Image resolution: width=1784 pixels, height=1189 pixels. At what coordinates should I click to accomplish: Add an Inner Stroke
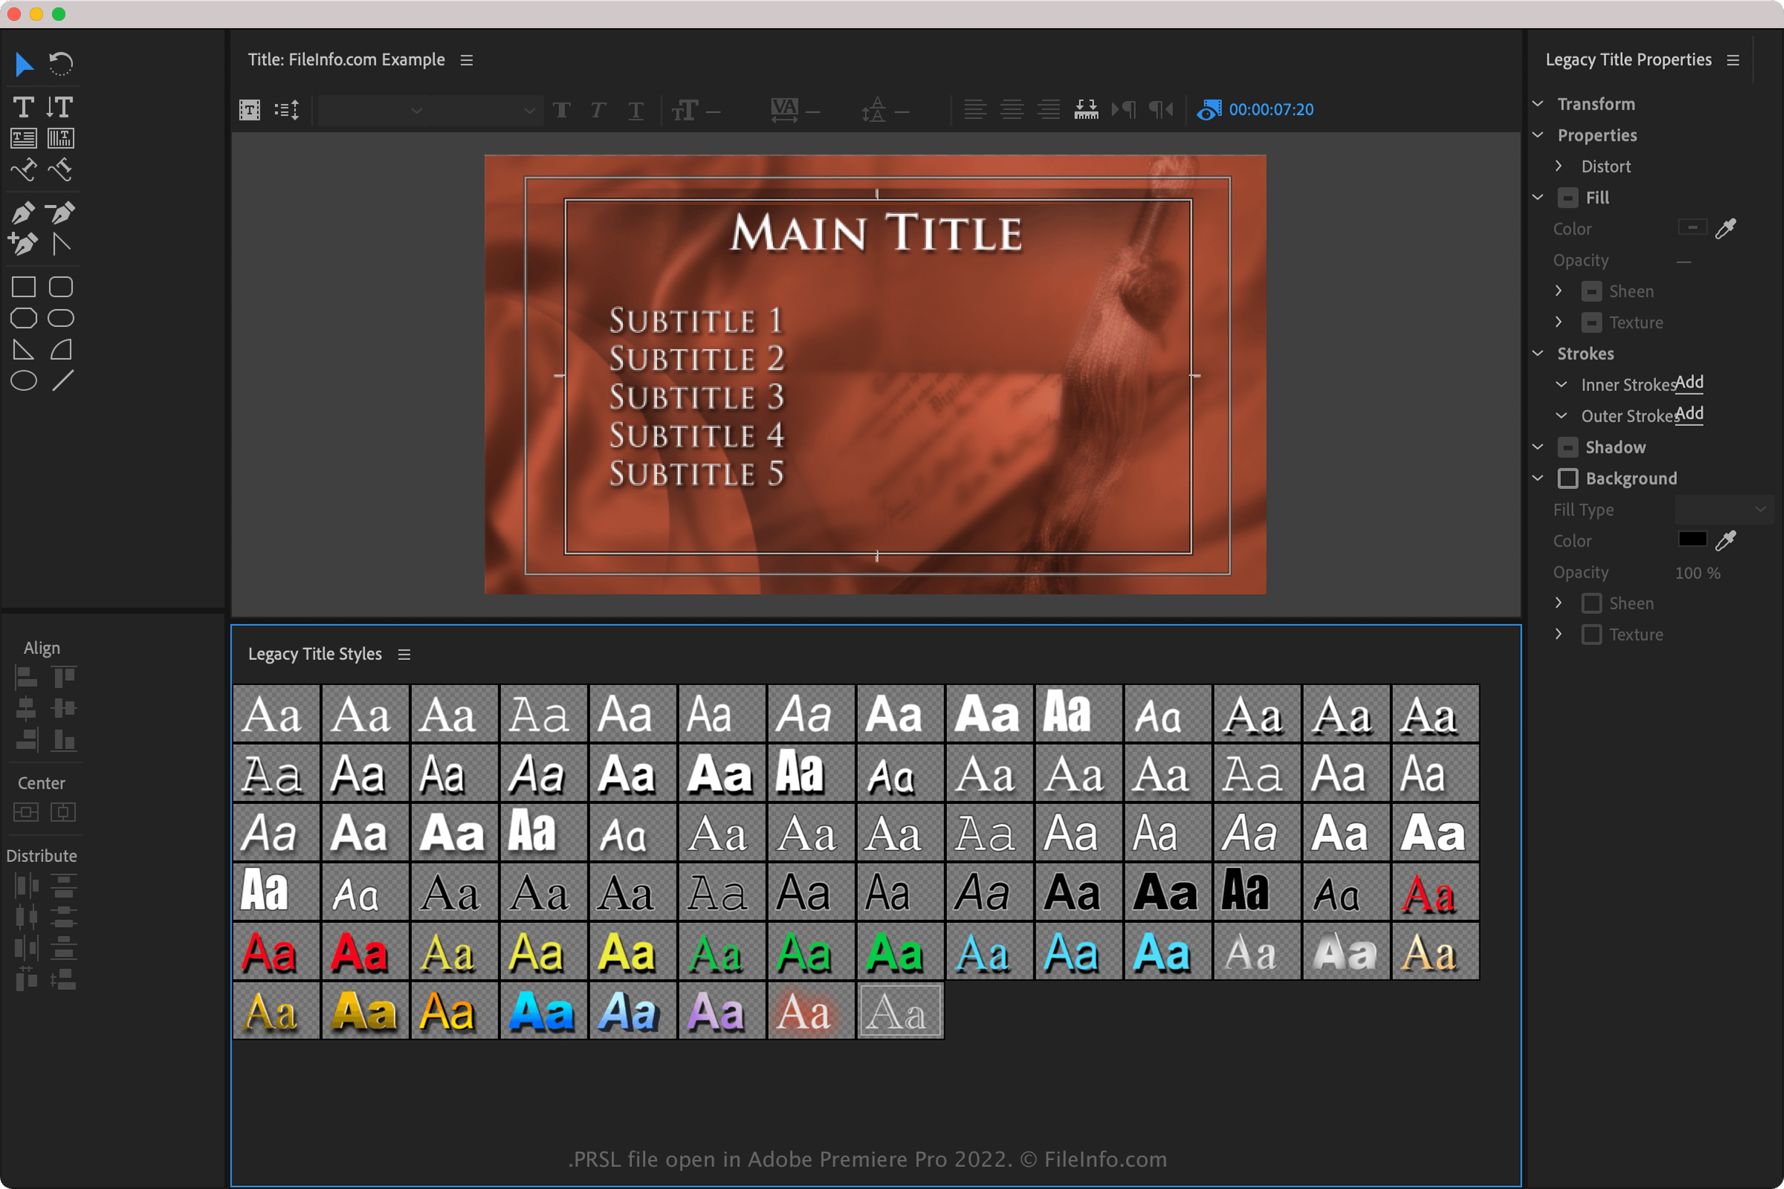pyautogui.click(x=1688, y=383)
